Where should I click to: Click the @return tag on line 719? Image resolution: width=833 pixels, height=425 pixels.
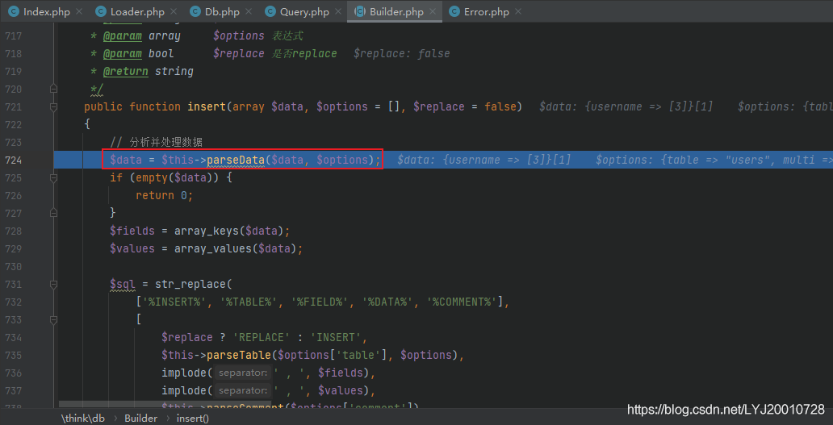coord(126,71)
